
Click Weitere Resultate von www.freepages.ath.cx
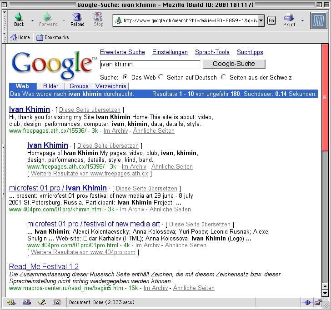click(90, 174)
